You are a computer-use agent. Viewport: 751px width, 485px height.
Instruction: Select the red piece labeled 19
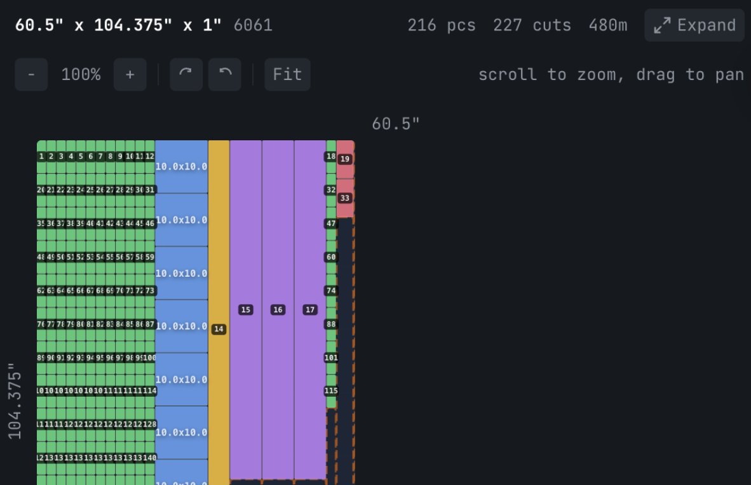click(345, 159)
